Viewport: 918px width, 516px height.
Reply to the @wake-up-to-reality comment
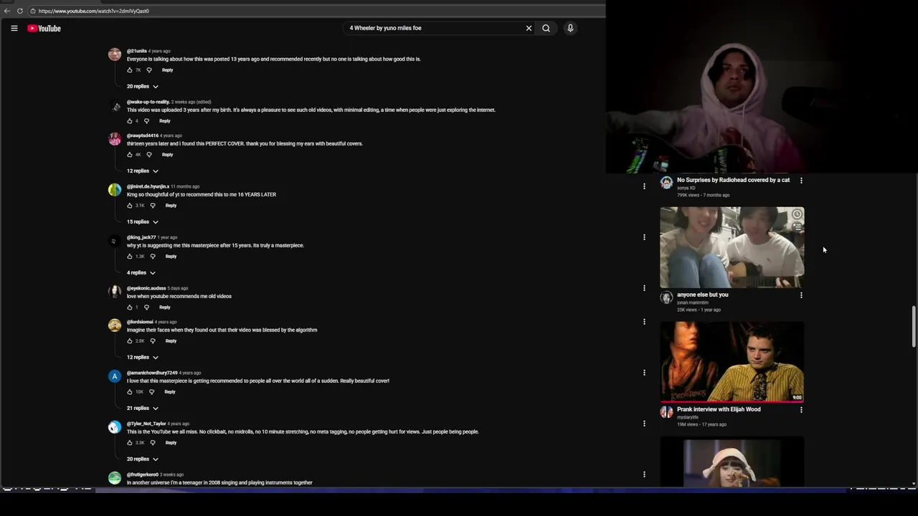[x=164, y=121]
